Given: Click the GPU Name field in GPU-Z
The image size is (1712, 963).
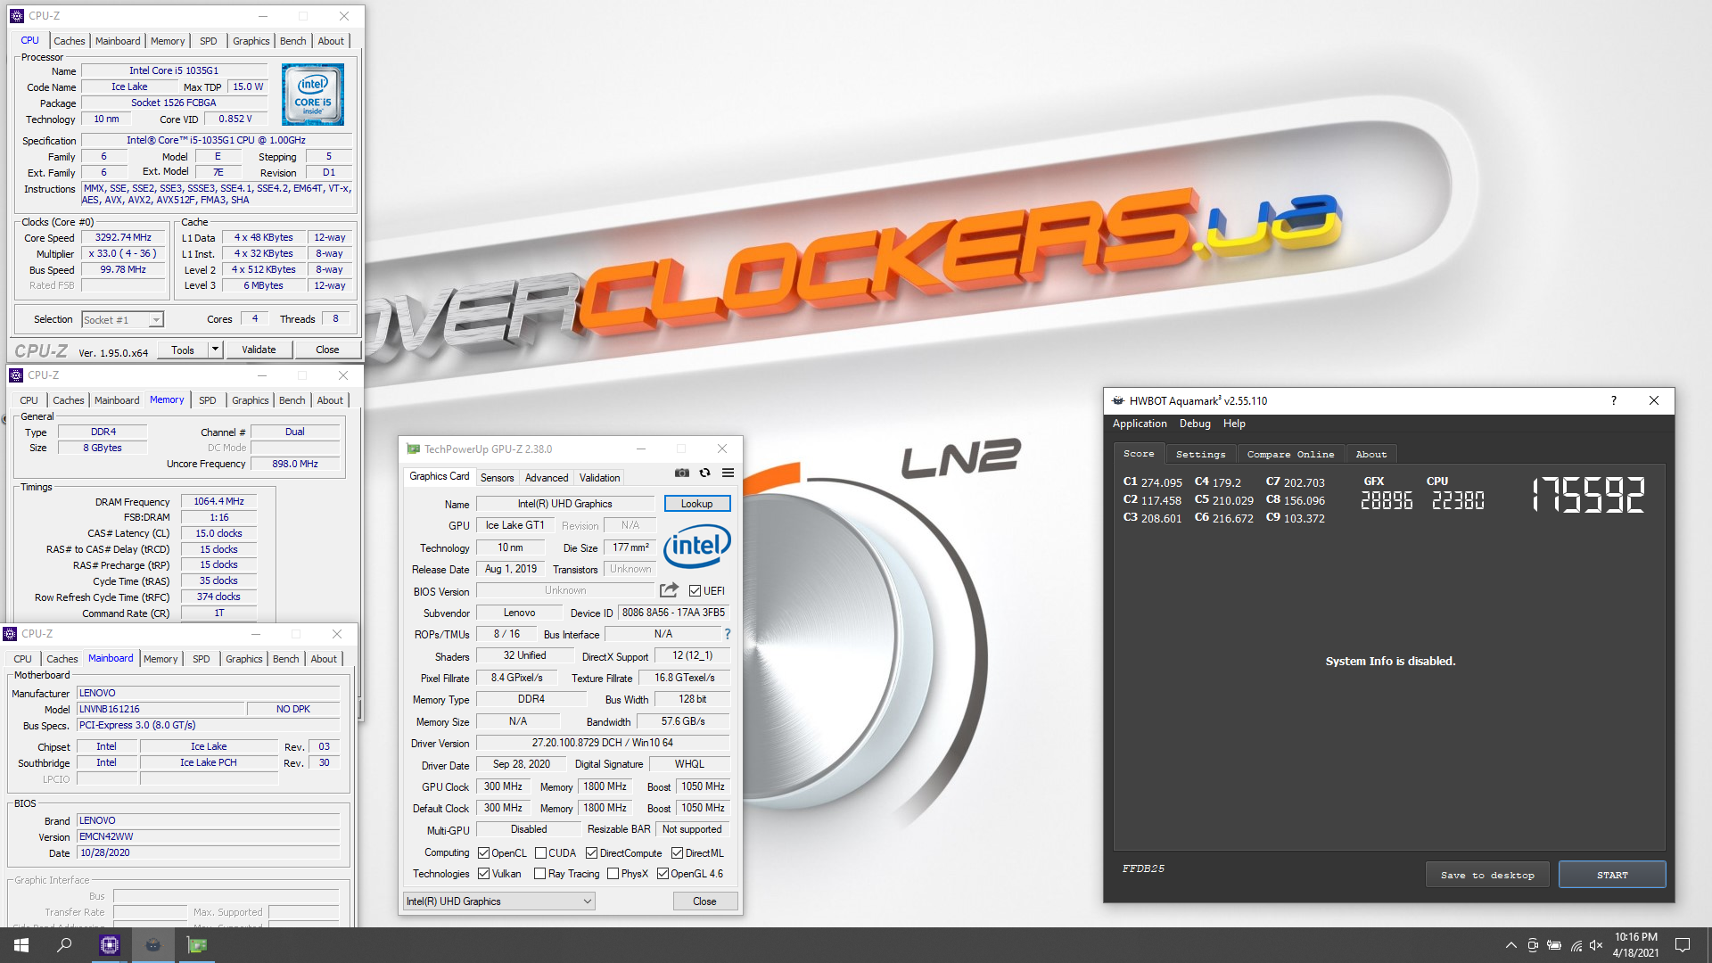Looking at the screenshot, I should (565, 504).
